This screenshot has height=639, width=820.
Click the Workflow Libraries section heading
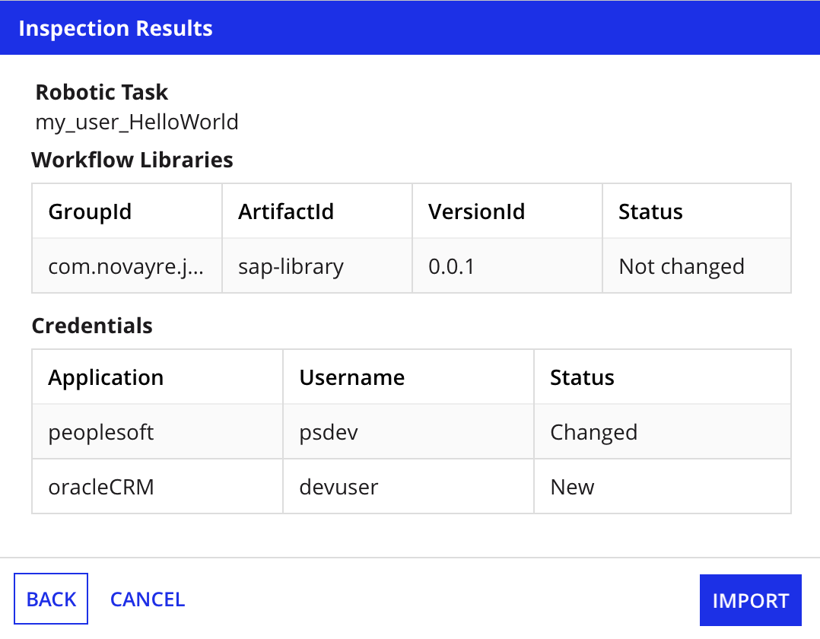tap(131, 160)
